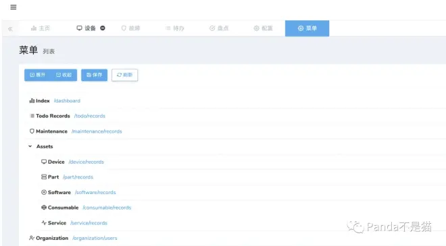Viewport: 446px width, 246px height.
Task: Open the /software/records path link
Action: 95,192
